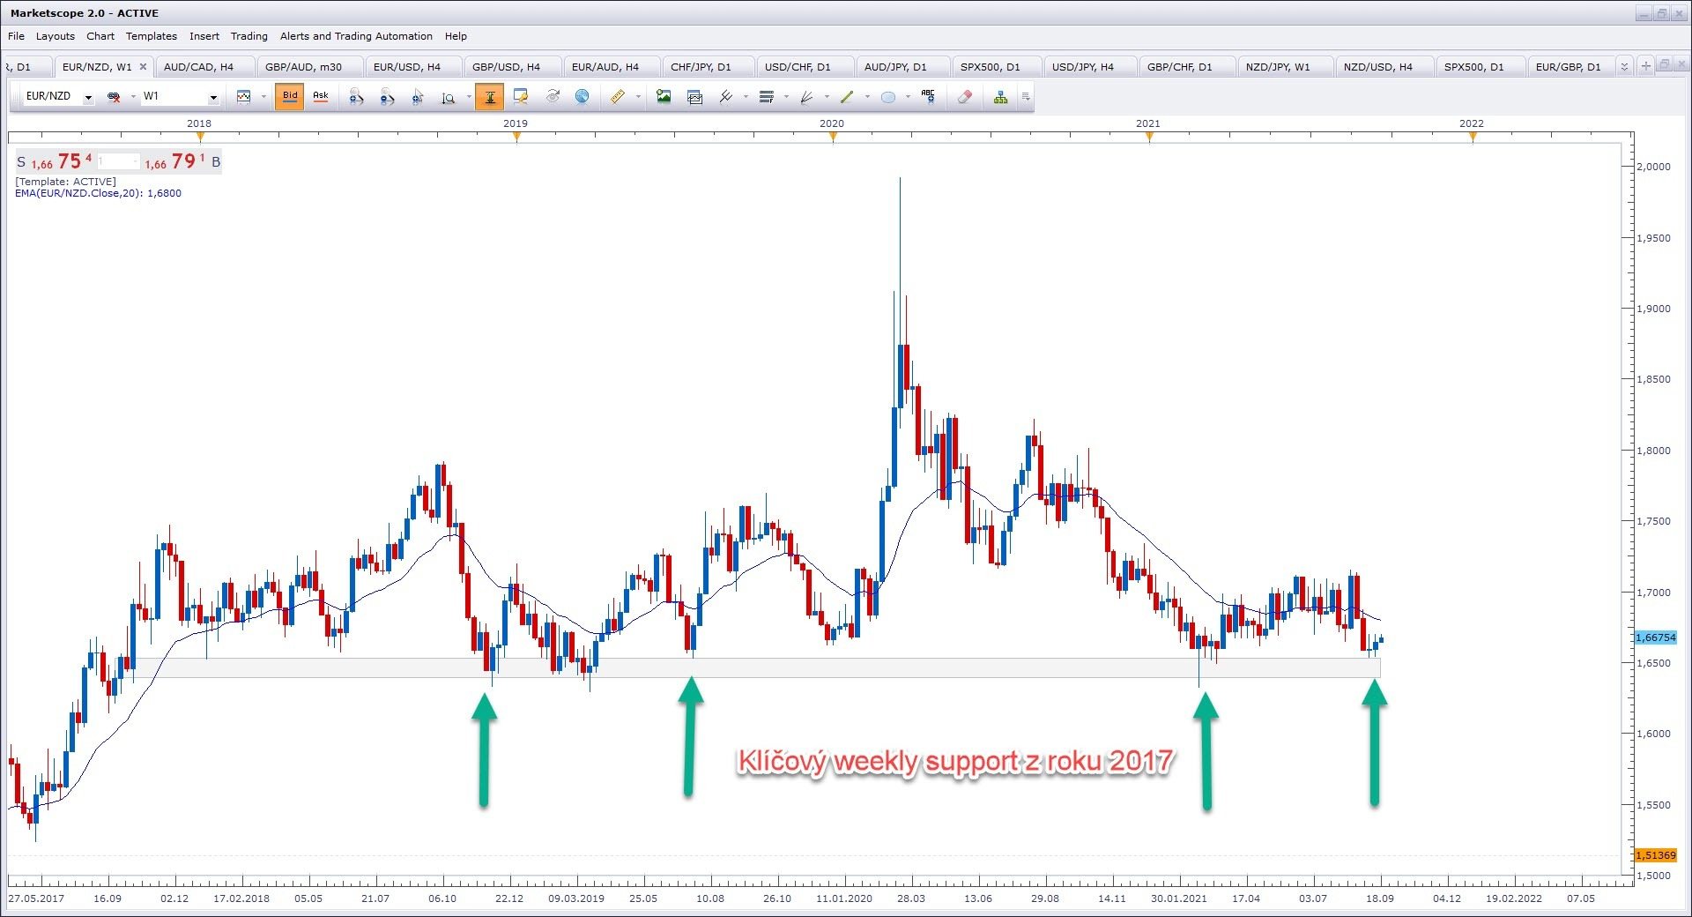Click the trade amount field between prices
Viewport: 1692px width, 917px height.
(x=118, y=162)
